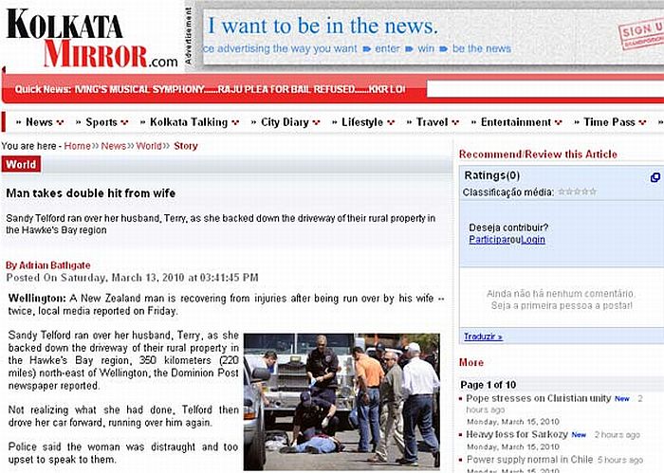Viewport: 664px width, 473px height.
Task: Click the search field beside Quick News
Action: (545, 89)
